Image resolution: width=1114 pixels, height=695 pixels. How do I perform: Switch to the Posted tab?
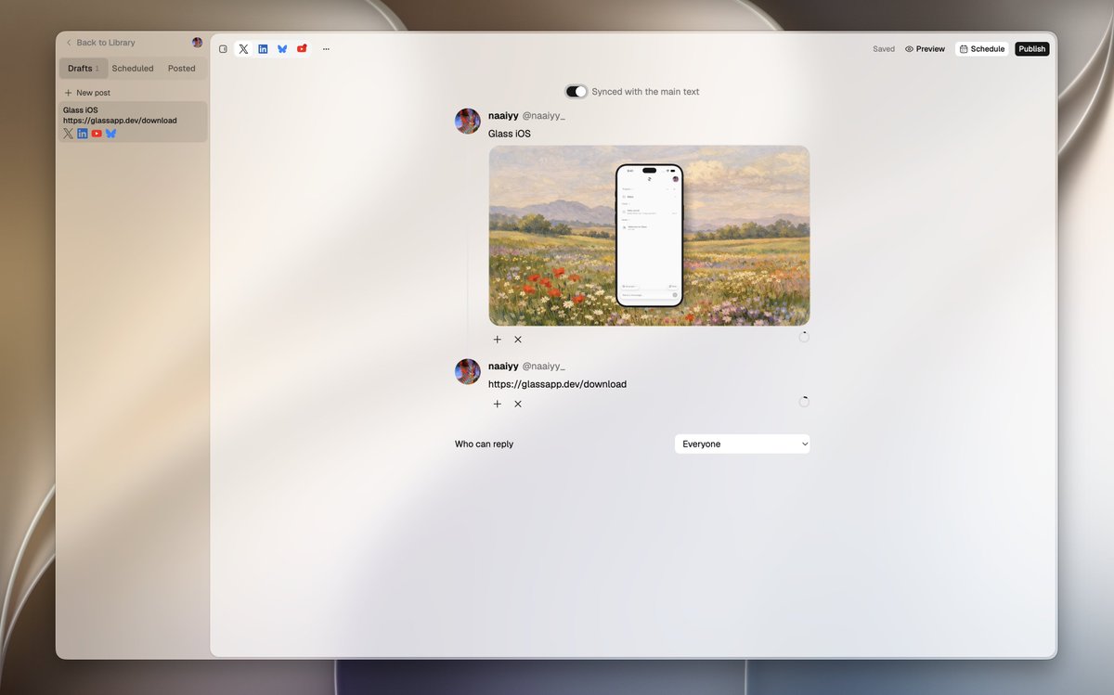182,69
